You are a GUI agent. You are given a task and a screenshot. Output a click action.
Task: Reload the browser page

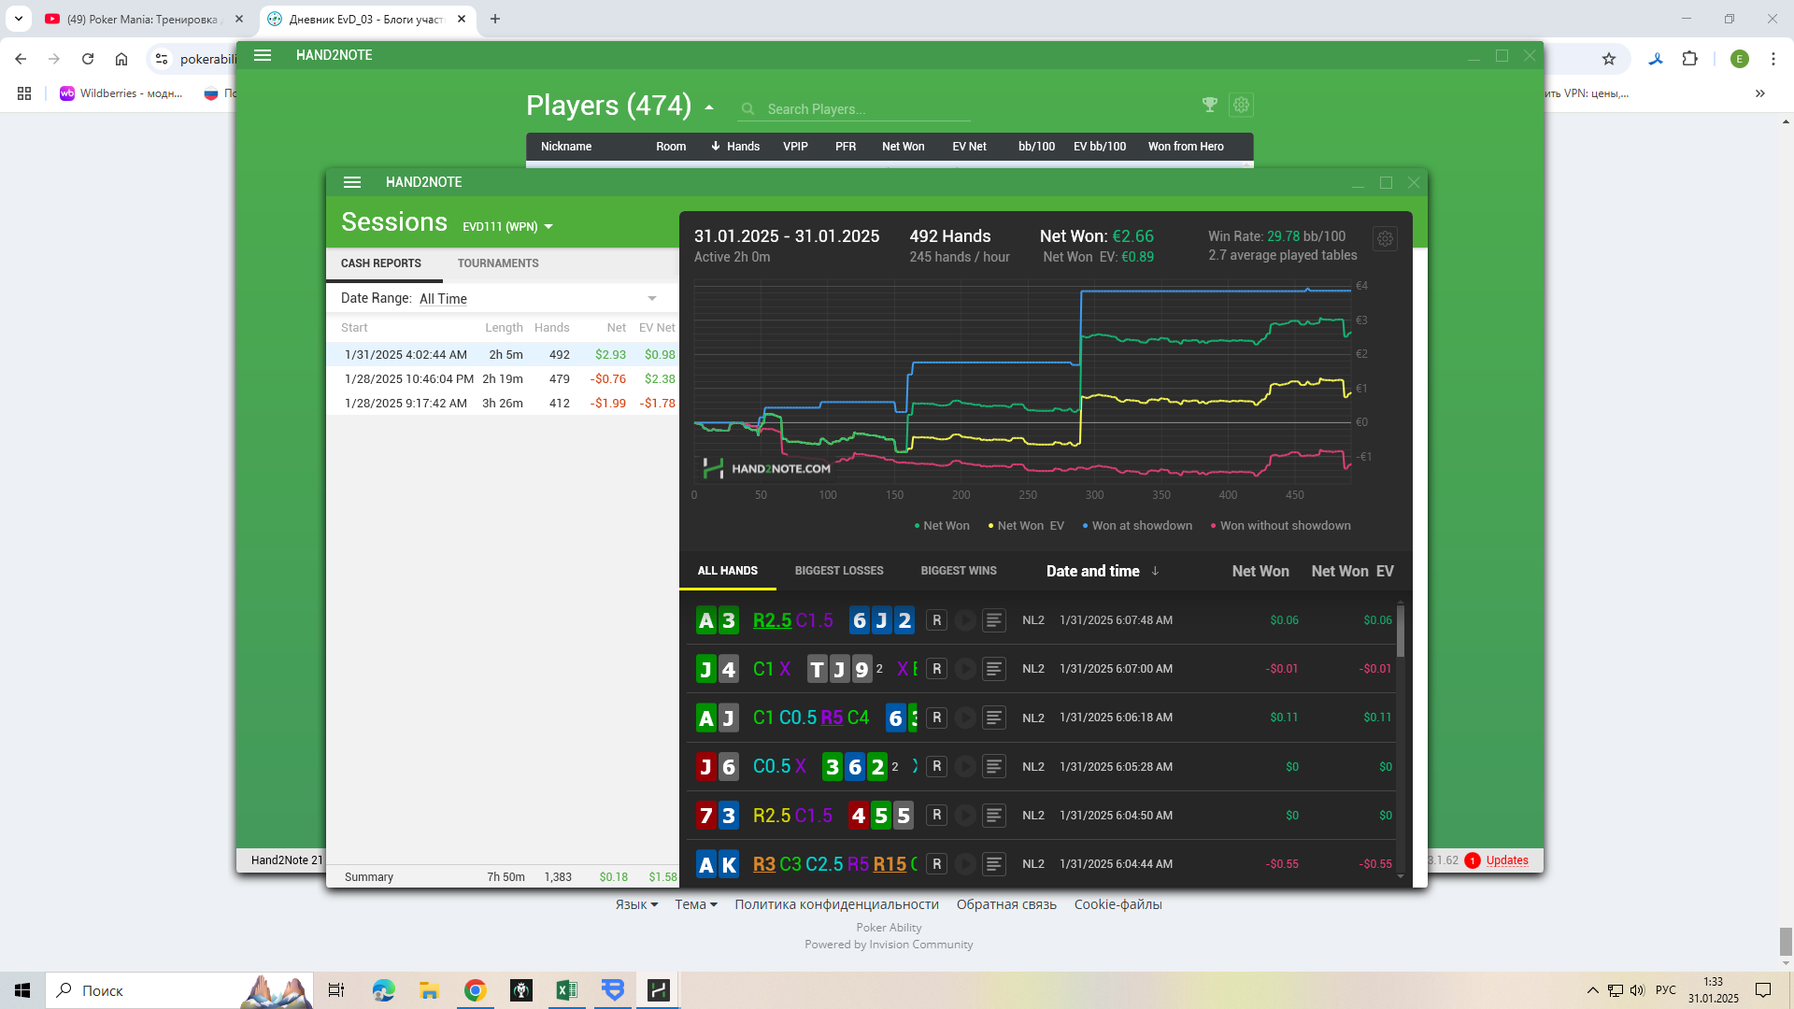[x=88, y=59]
